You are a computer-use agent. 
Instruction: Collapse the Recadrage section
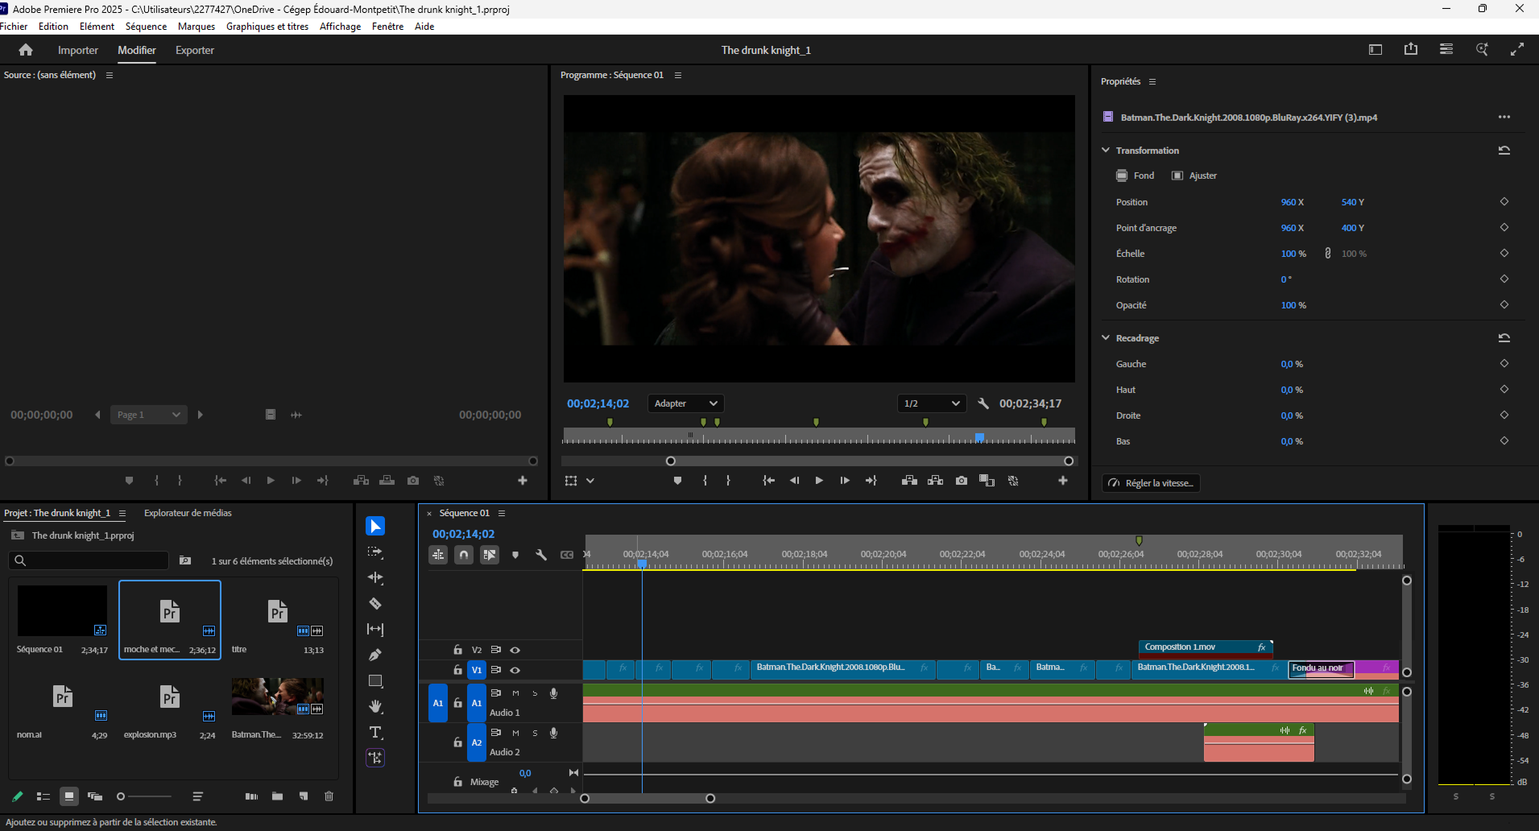point(1106,338)
